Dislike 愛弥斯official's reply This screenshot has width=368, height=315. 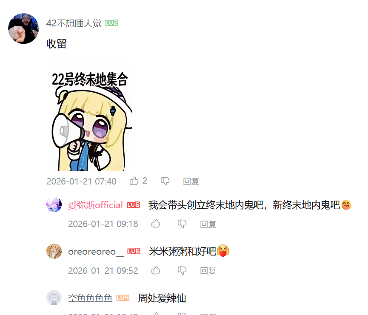tap(182, 224)
